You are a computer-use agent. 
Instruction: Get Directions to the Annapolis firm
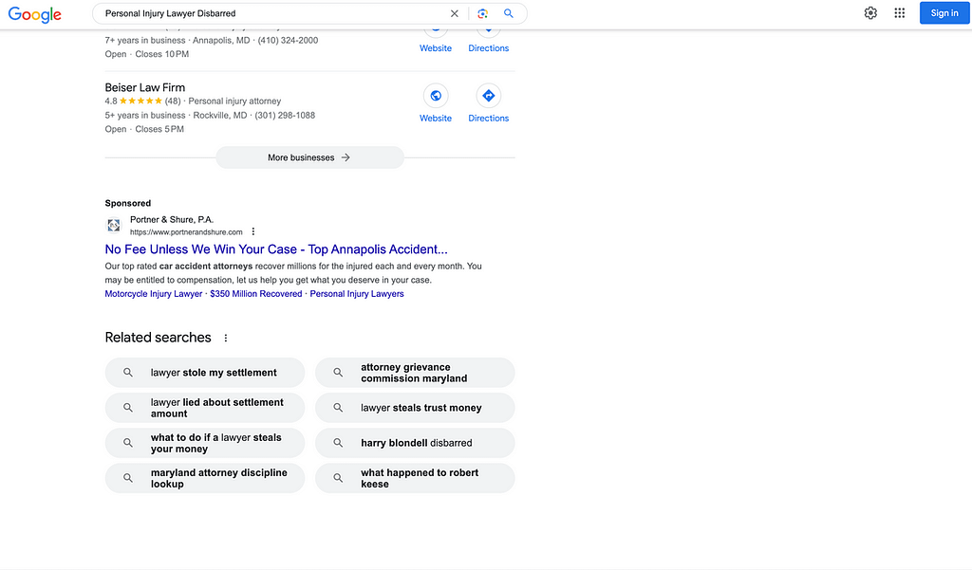(489, 47)
